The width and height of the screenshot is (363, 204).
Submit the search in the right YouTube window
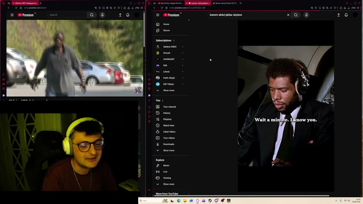tap(296, 15)
